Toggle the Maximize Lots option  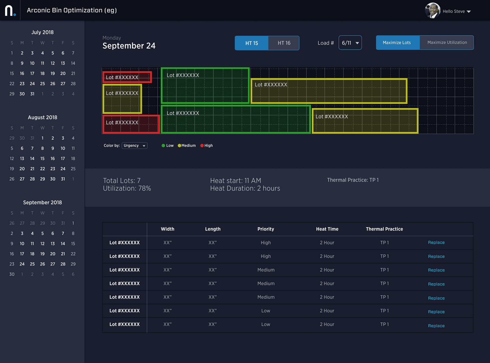click(x=397, y=43)
